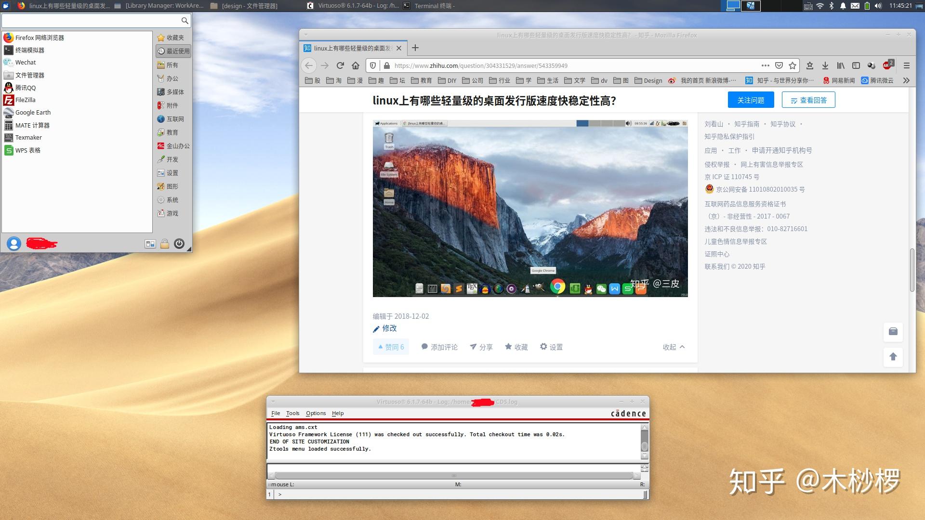Open Firefox downloads arrow icon
The image size is (925, 520).
pyautogui.click(x=825, y=65)
